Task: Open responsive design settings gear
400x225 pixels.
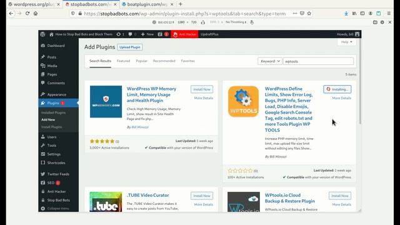Action: [382, 22]
